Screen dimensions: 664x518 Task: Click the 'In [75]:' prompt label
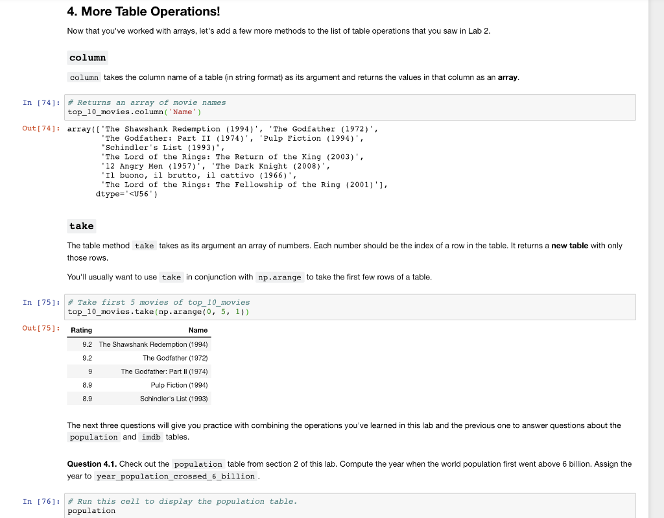41,302
